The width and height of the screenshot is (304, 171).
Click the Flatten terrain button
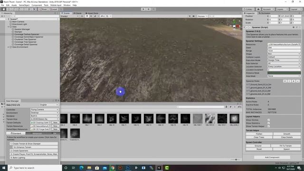pos(259,134)
